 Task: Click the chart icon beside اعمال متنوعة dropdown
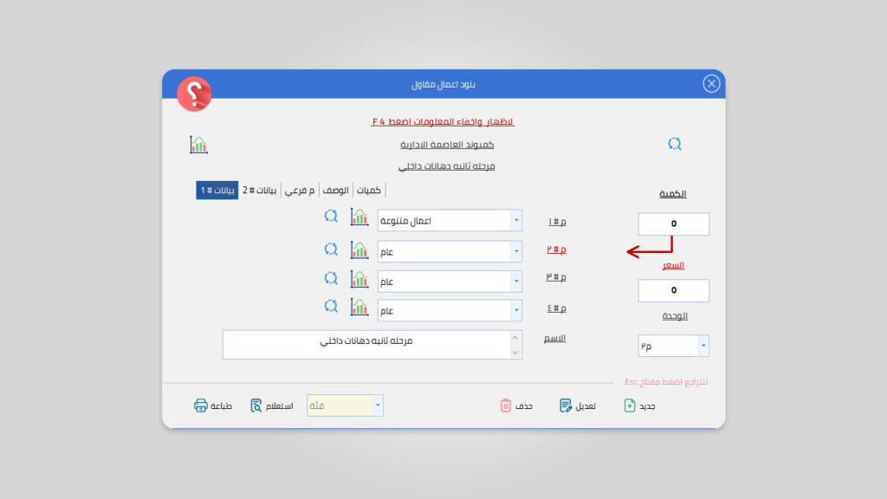tap(359, 217)
